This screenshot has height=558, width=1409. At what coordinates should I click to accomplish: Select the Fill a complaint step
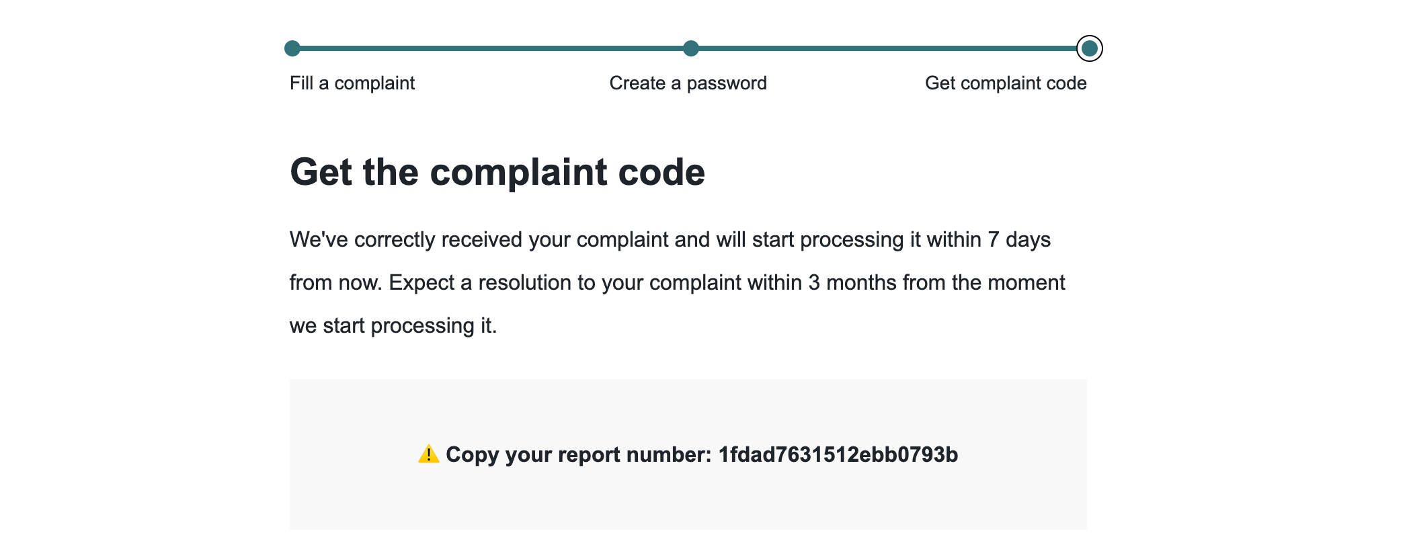coord(352,83)
